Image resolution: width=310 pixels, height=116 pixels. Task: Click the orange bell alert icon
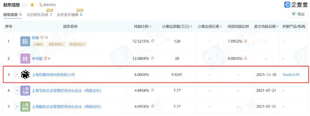[x=32, y=5]
